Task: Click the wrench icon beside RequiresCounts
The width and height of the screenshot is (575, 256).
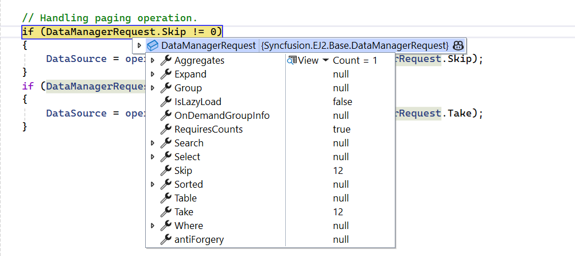Action: pyautogui.click(x=166, y=129)
